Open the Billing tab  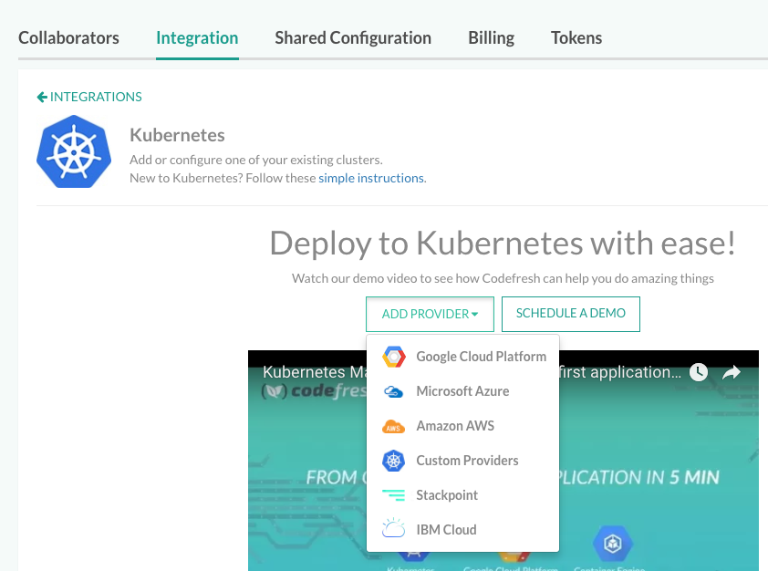click(492, 38)
